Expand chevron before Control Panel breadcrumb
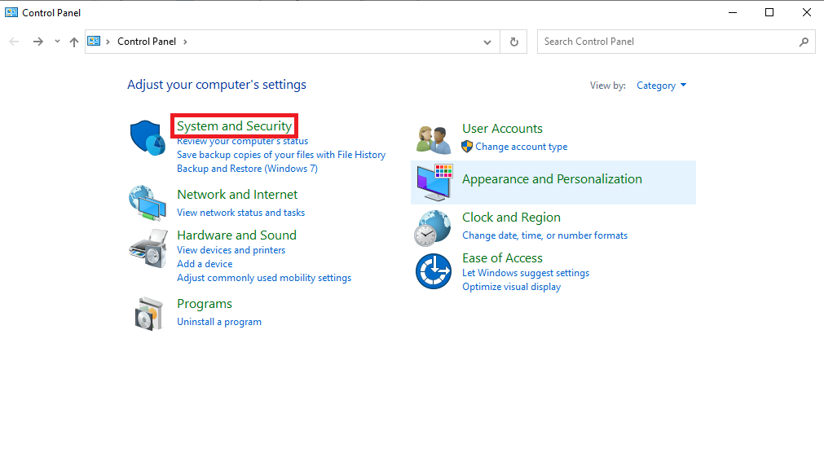This screenshot has height=475, width=824. [x=108, y=42]
